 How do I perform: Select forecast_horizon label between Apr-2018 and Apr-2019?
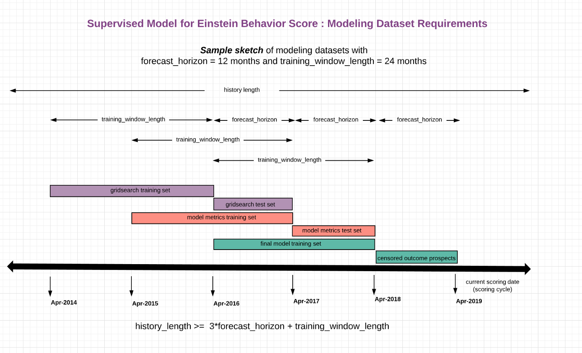419,120
